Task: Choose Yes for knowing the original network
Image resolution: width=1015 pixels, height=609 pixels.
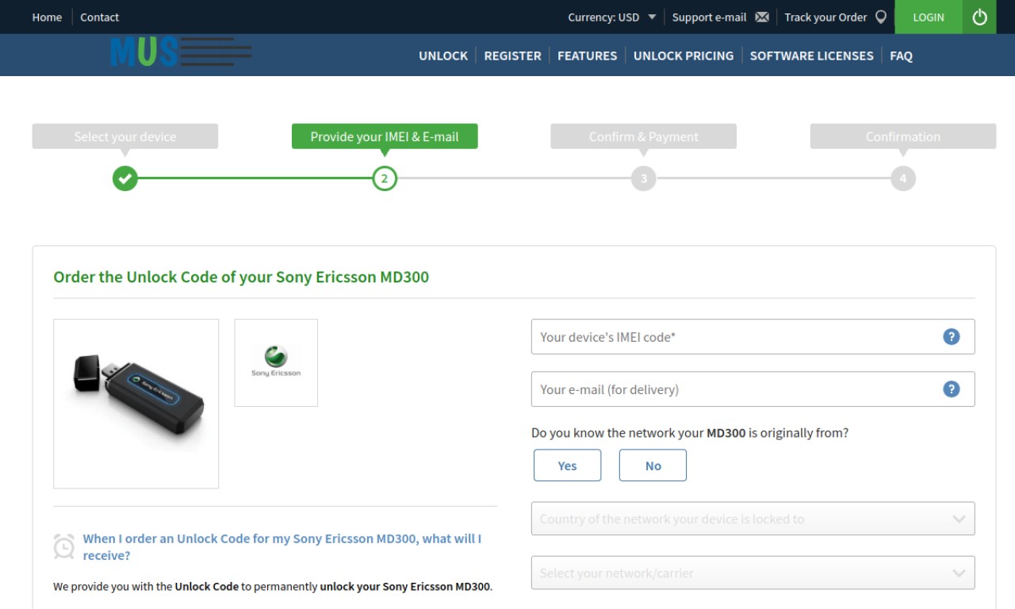Action: [568, 465]
